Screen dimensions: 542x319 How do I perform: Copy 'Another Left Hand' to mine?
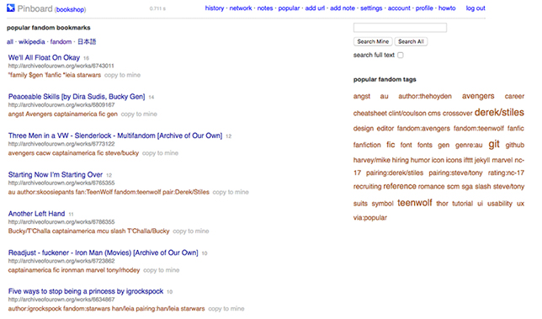pyautogui.click(x=191, y=231)
